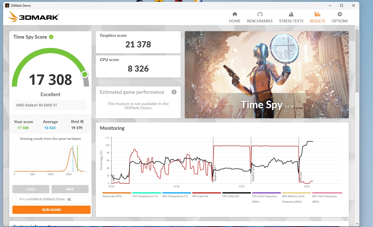The width and height of the screenshot is (373, 227).
Task: Click the Average score 16 024
Action: [x=50, y=128]
